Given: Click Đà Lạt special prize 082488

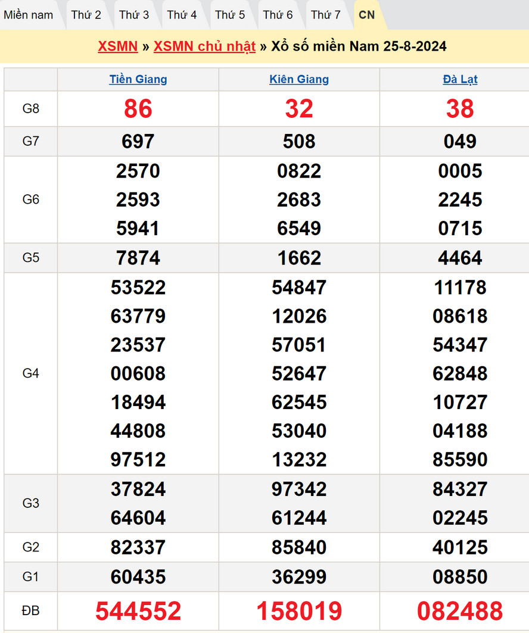Looking at the screenshot, I should (x=460, y=611).
